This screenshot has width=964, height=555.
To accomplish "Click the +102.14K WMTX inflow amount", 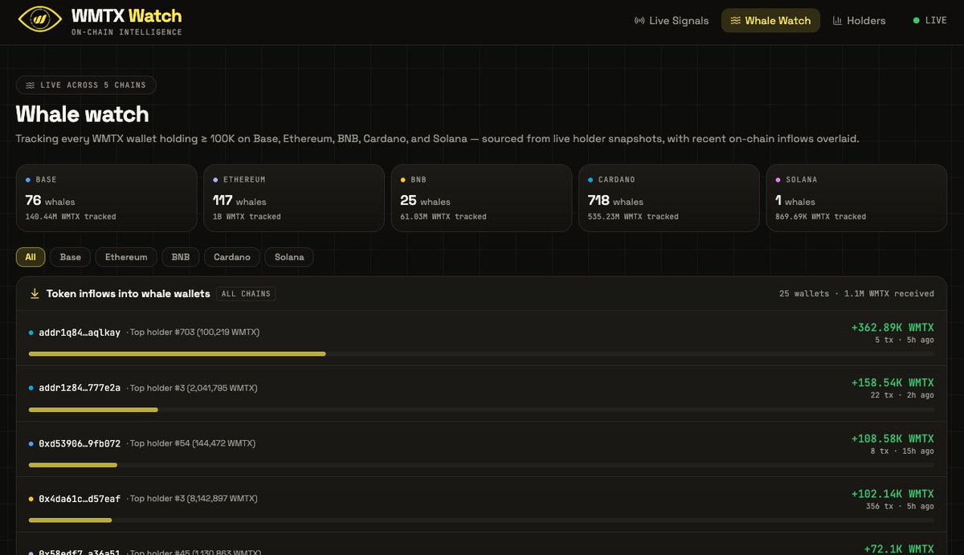I will 893,494.
